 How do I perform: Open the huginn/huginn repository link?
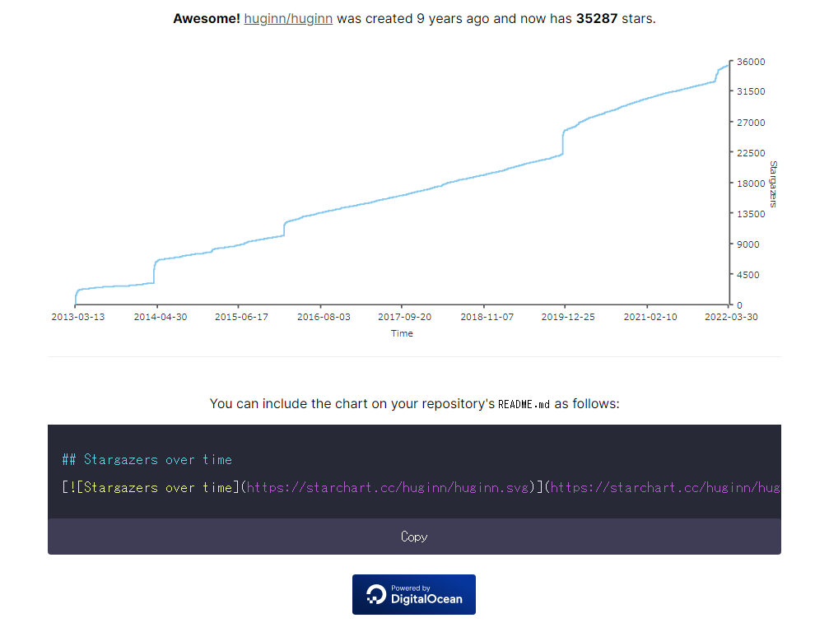288,18
